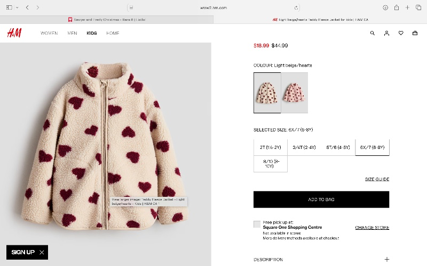Choose the pink hearts colour swatch
The image size is (427, 266).
tap(295, 93)
